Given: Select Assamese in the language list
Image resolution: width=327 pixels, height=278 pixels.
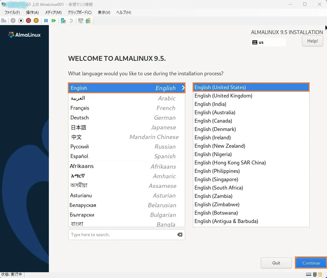Looking at the screenshot, I should [x=127, y=186].
